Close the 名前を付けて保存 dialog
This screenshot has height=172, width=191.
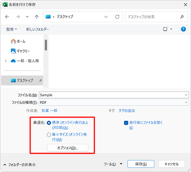click(x=186, y=5)
